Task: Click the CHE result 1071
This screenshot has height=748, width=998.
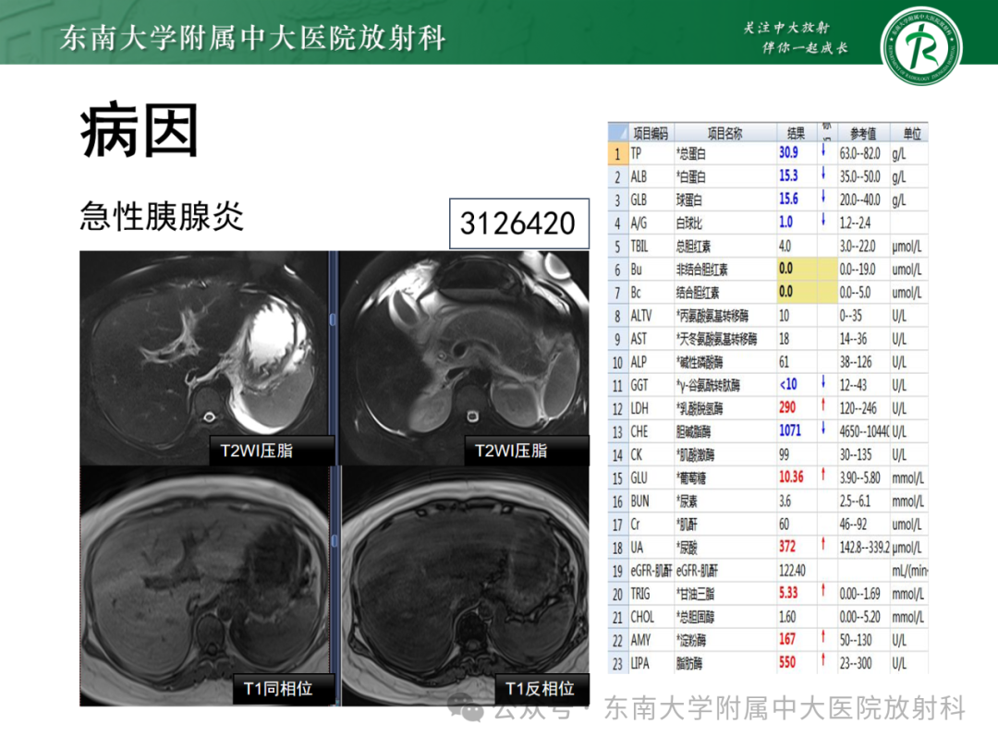Action: [790, 431]
